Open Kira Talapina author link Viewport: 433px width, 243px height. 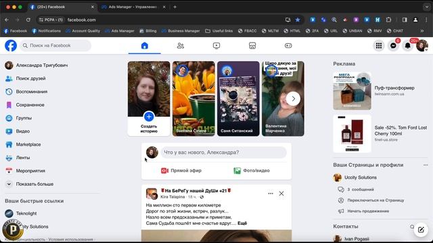(x=173, y=196)
